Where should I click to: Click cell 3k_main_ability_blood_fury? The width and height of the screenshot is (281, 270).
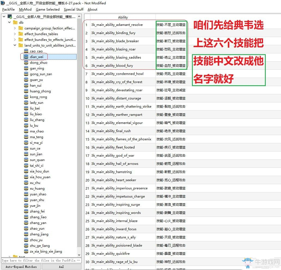[123, 66]
